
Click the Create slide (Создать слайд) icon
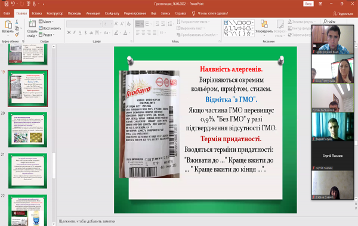coord(32,24)
